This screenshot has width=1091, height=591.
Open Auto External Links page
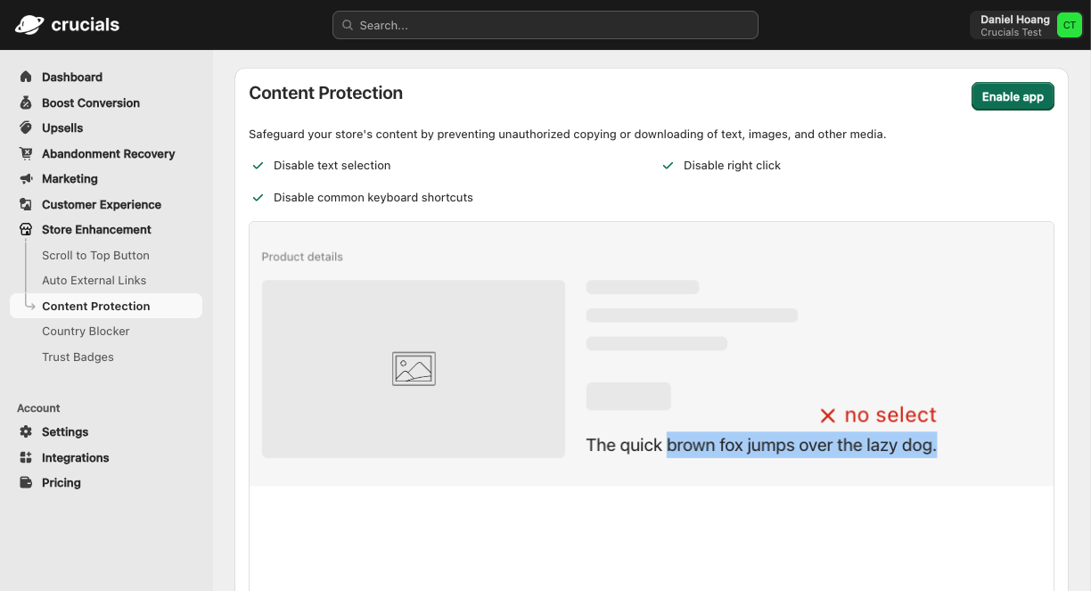94,280
